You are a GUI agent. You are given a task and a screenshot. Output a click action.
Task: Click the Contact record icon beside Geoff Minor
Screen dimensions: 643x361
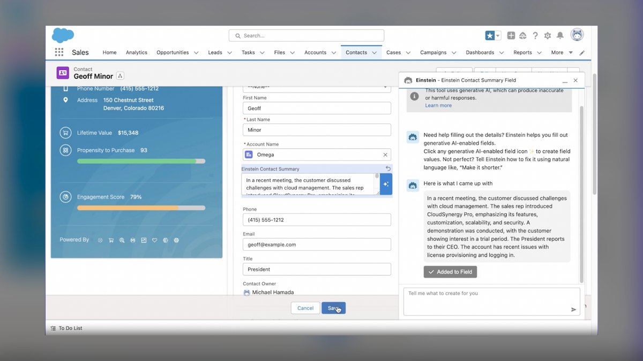pos(63,73)
